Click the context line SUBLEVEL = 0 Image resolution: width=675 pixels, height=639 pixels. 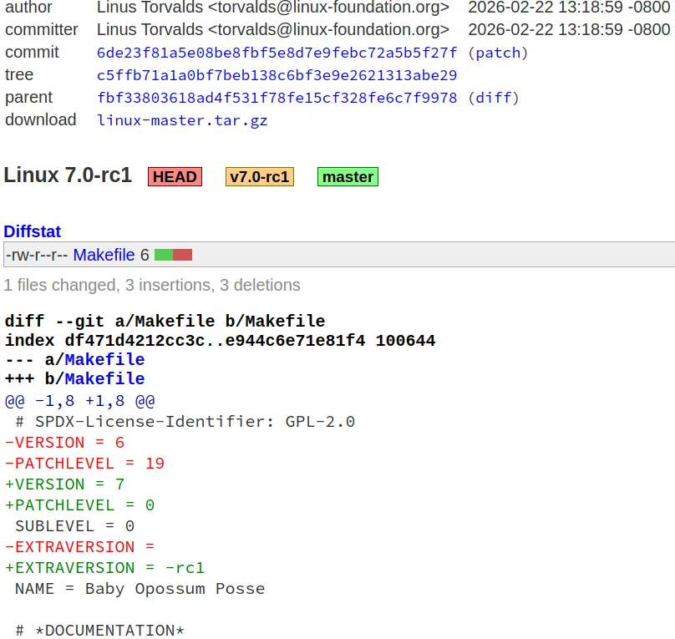point(75,526)
